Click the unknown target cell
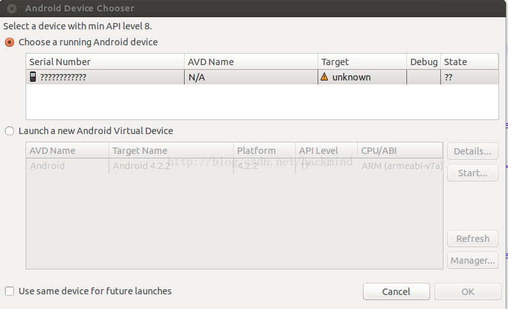 tap(362, 77)
